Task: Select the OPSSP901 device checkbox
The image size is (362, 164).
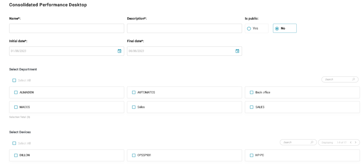Action: coord(134,155)
